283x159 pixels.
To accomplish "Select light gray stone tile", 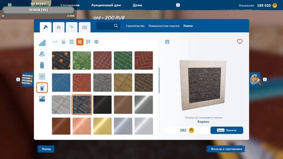I will [61, 105].
